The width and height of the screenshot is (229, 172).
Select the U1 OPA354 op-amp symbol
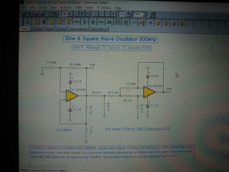pyautogui.click(x=72, y=96)
